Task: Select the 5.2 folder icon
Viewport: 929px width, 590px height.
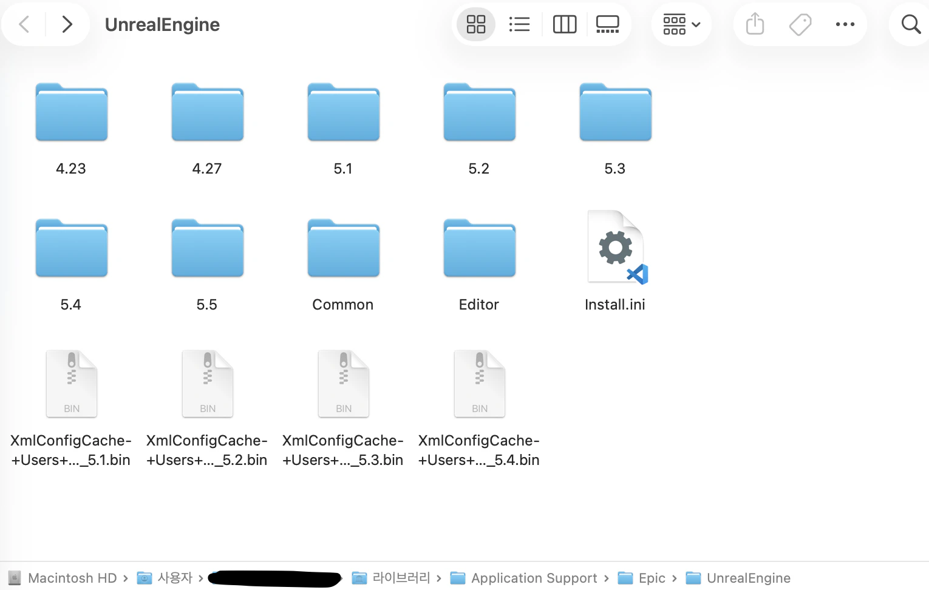Action: (480, 112)
